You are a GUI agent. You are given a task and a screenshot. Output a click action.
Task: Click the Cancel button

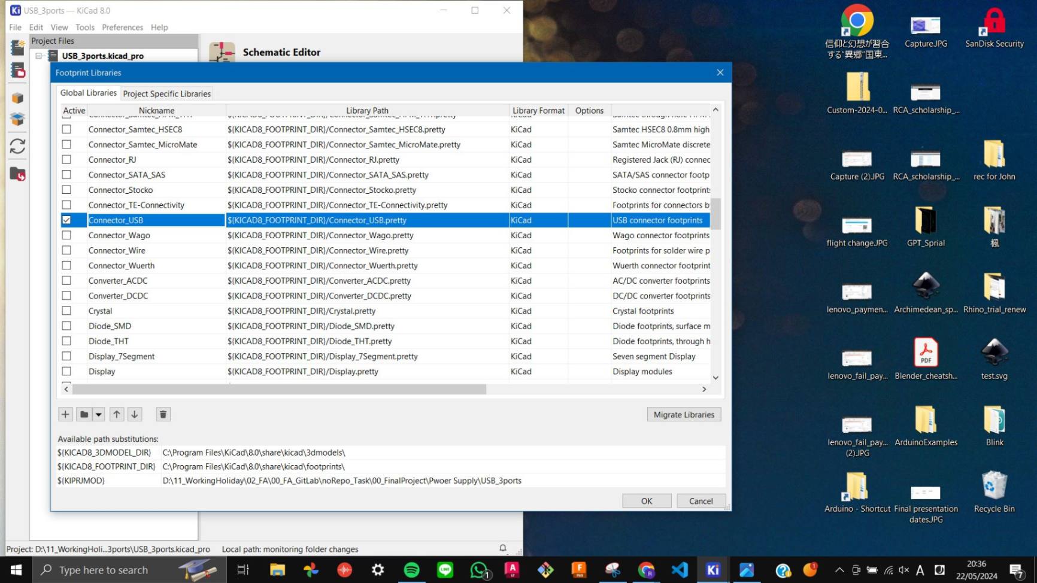pos(701,501)
